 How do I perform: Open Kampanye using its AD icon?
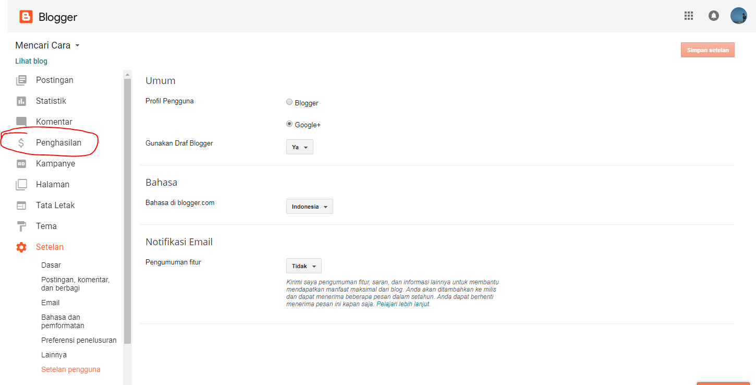21,164
